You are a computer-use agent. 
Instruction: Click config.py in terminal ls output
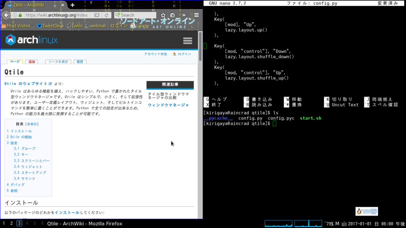click(x=251, y=118)
